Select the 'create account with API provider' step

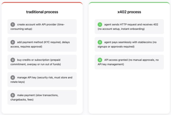coord(41,25)
